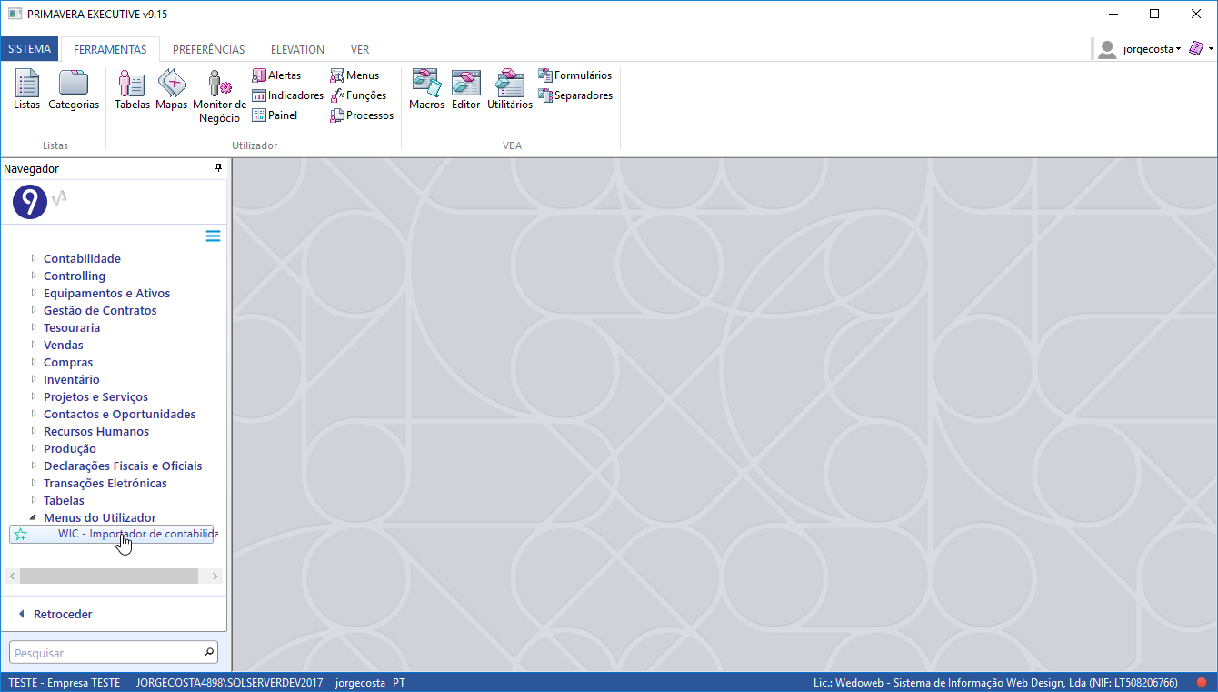The height and width of the screenshot is (692, 1218).
Task: Collapse the Menus do Utilizador node
Action: [34, 517]
